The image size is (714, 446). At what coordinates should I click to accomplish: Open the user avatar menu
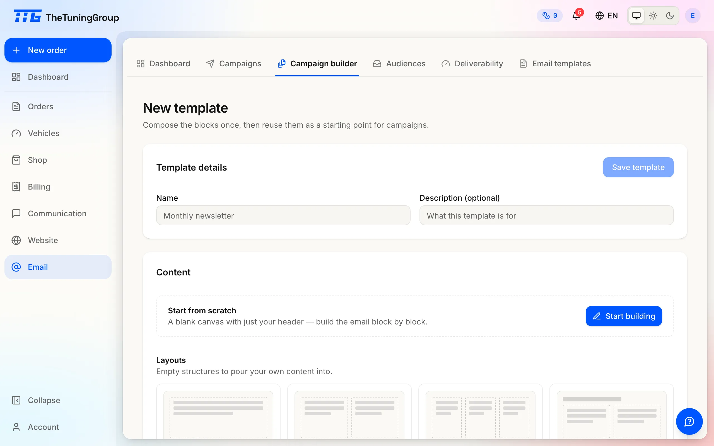click(x=693, y=16)
